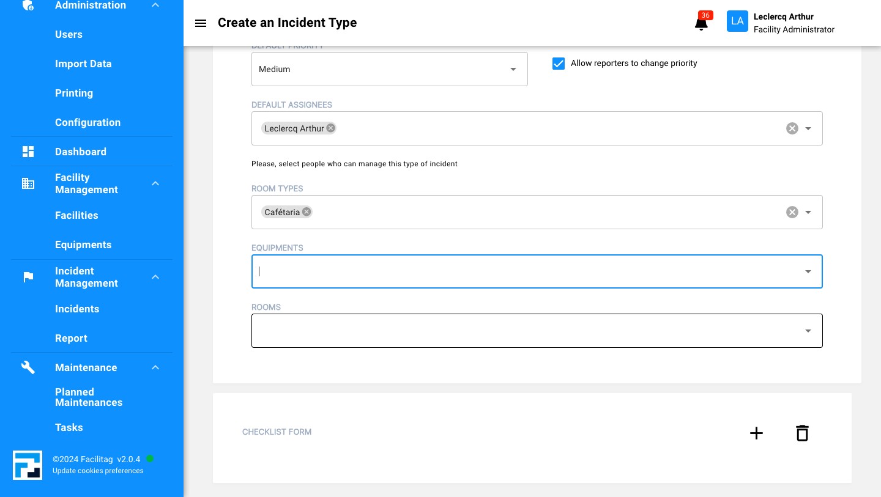The width and height of the screenshot is (881, 497).
Task: Click the plus icon in Checklist Form
Action: 756,433
